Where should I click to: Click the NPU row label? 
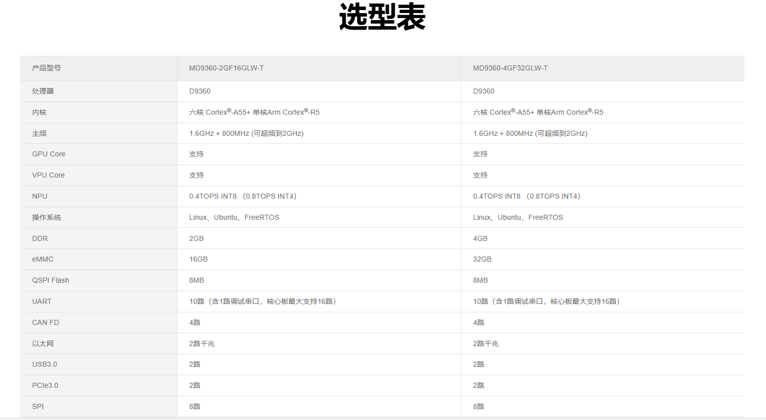(40, 196)
